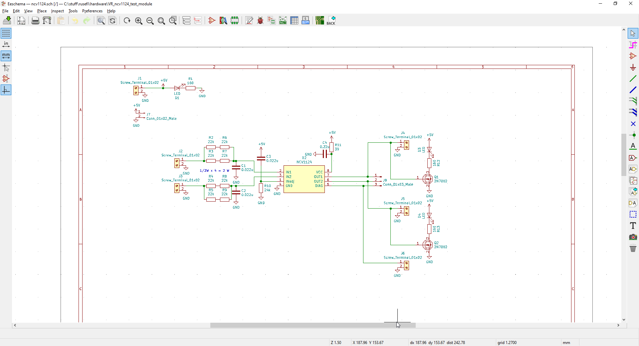Click the Undo arrow
This screenshot has height=346, width=639.
[75, 21]
